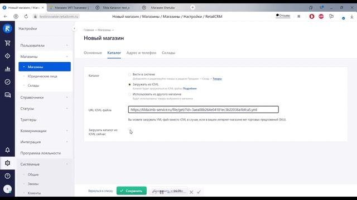Open the Orders cart icon in sidebar

(x=7, y=43)
